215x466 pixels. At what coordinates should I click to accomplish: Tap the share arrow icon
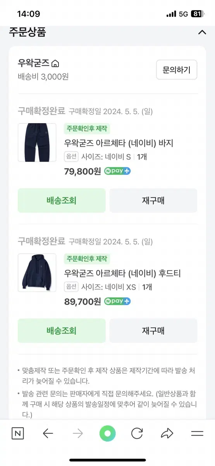(167, 433)
